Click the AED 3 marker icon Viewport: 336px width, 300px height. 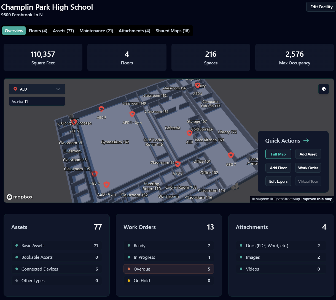coord(178,164)
